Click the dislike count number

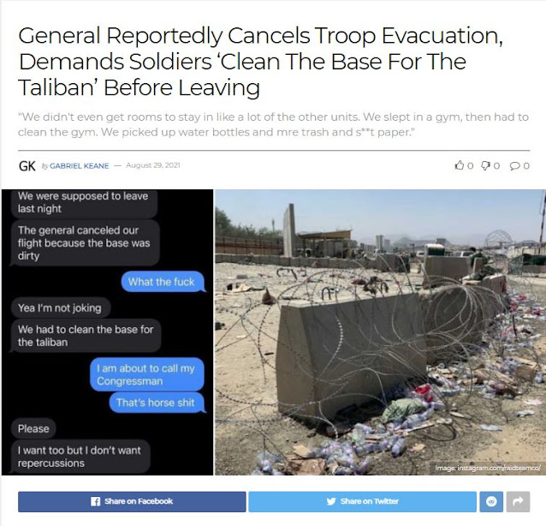tap(496, 166)
